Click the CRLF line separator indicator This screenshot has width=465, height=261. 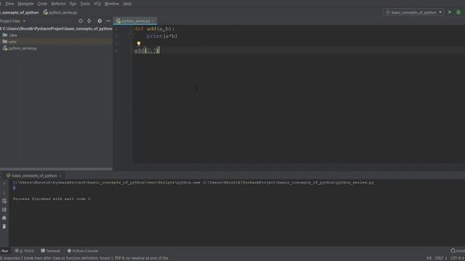pos(441,258)
